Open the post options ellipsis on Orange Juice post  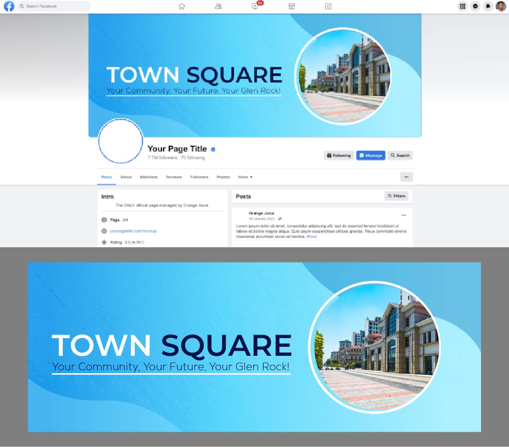(x=403, y=215)
